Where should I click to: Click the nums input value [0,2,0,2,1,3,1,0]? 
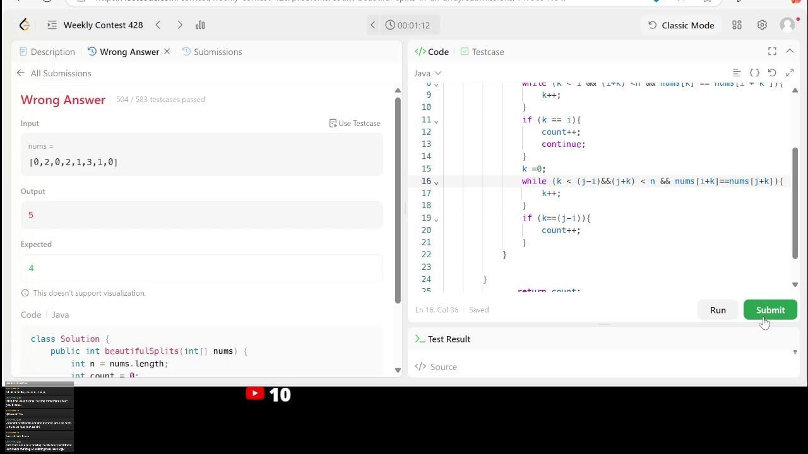[x=73, y=162]
